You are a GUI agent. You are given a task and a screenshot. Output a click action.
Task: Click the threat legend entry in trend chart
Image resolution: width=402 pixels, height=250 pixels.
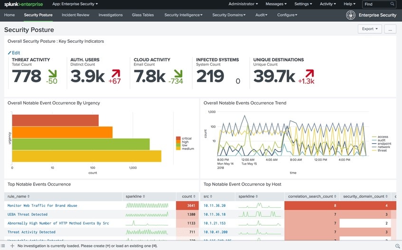pyautogui.click(x=379, y=150)
